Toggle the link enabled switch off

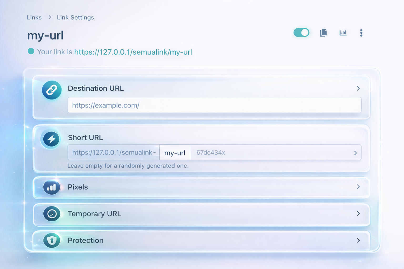tap(301, 33)
